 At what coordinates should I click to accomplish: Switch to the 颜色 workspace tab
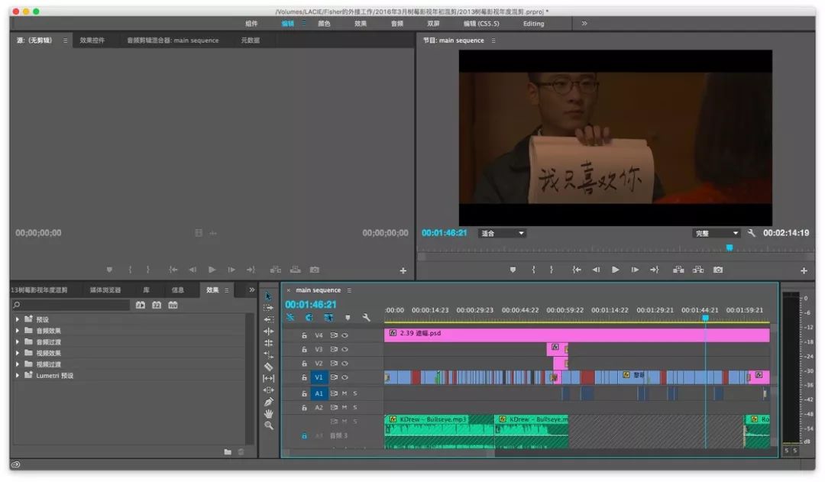[324, 24]
